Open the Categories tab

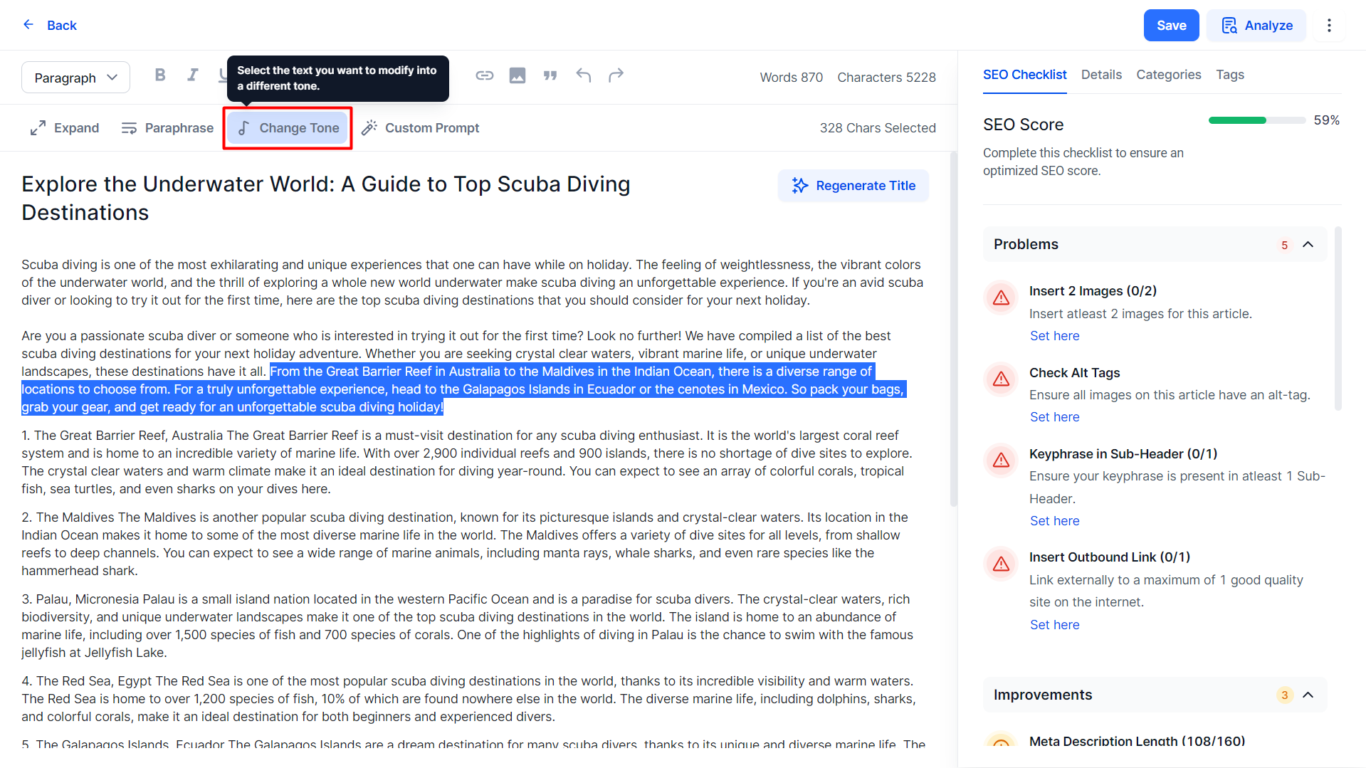pyautogui.click(x=1168, y=75)
